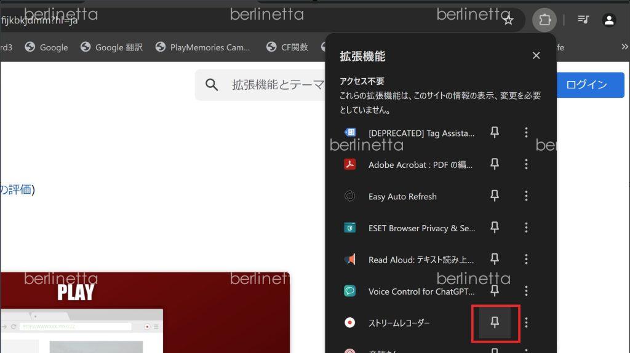Open the media control icon in toolbar
The width and height of the screenshot is (630, 353).
click(x=583, y=20)
